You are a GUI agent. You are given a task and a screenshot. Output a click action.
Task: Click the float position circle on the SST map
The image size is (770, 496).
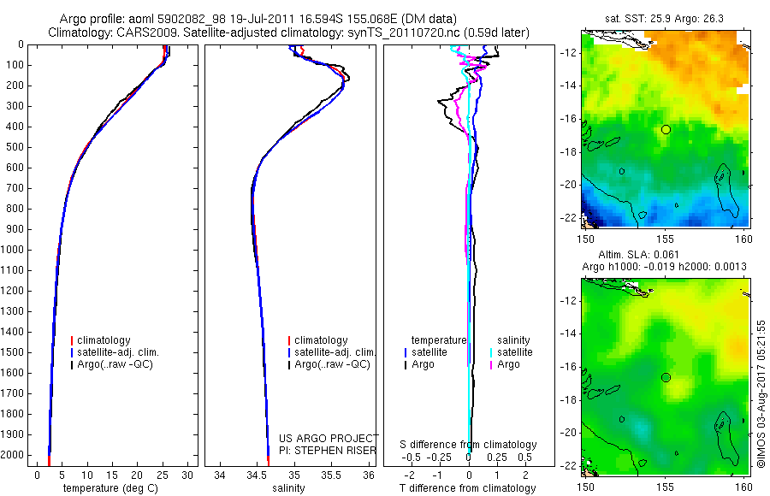[x=666, y=130]
